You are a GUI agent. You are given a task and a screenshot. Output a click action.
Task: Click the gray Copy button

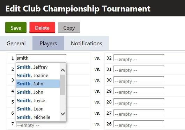[69, 28]
